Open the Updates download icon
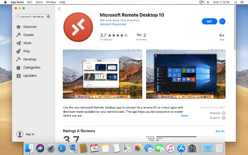 coord(19,76)
